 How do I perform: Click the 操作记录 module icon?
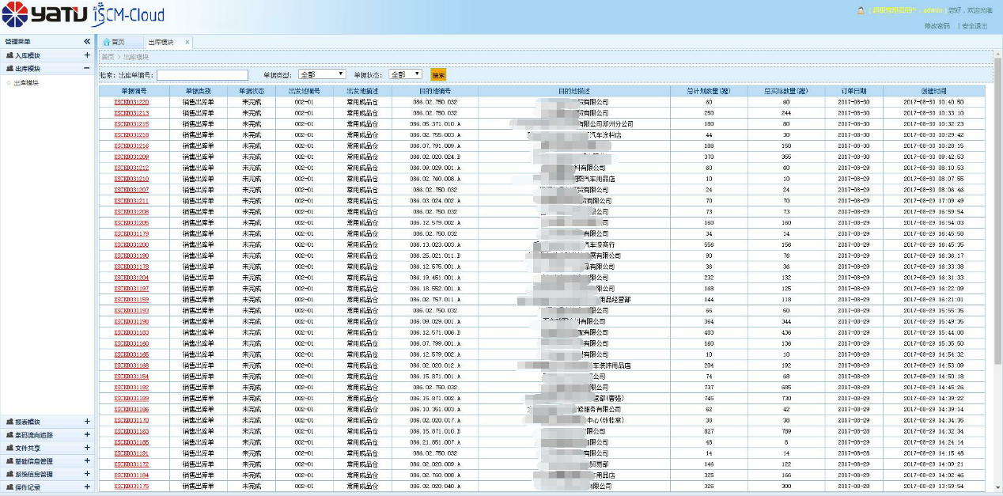tap(9, 487)
